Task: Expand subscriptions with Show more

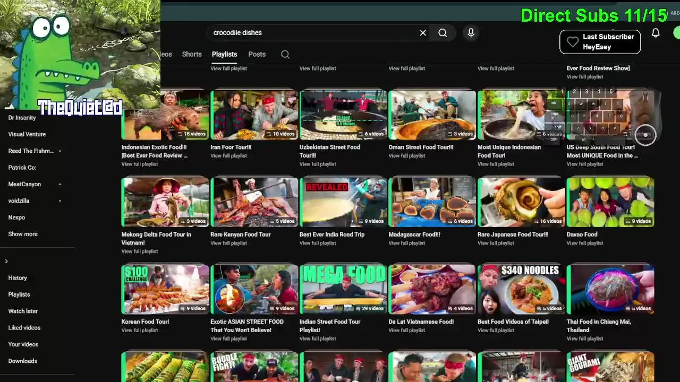Action: (x=23, y=234)
